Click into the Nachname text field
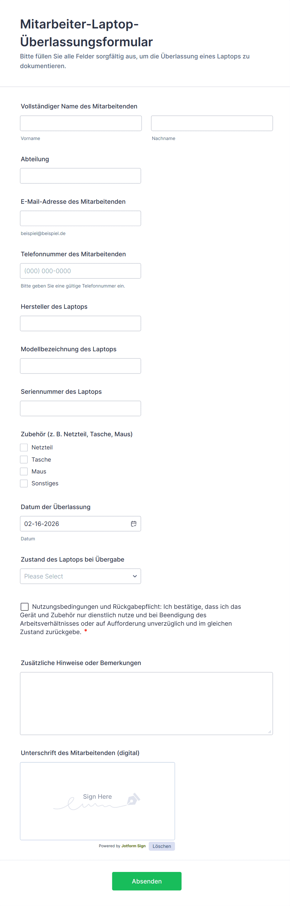This screenshot has height=906, width=290. click(x=212, y=123)
